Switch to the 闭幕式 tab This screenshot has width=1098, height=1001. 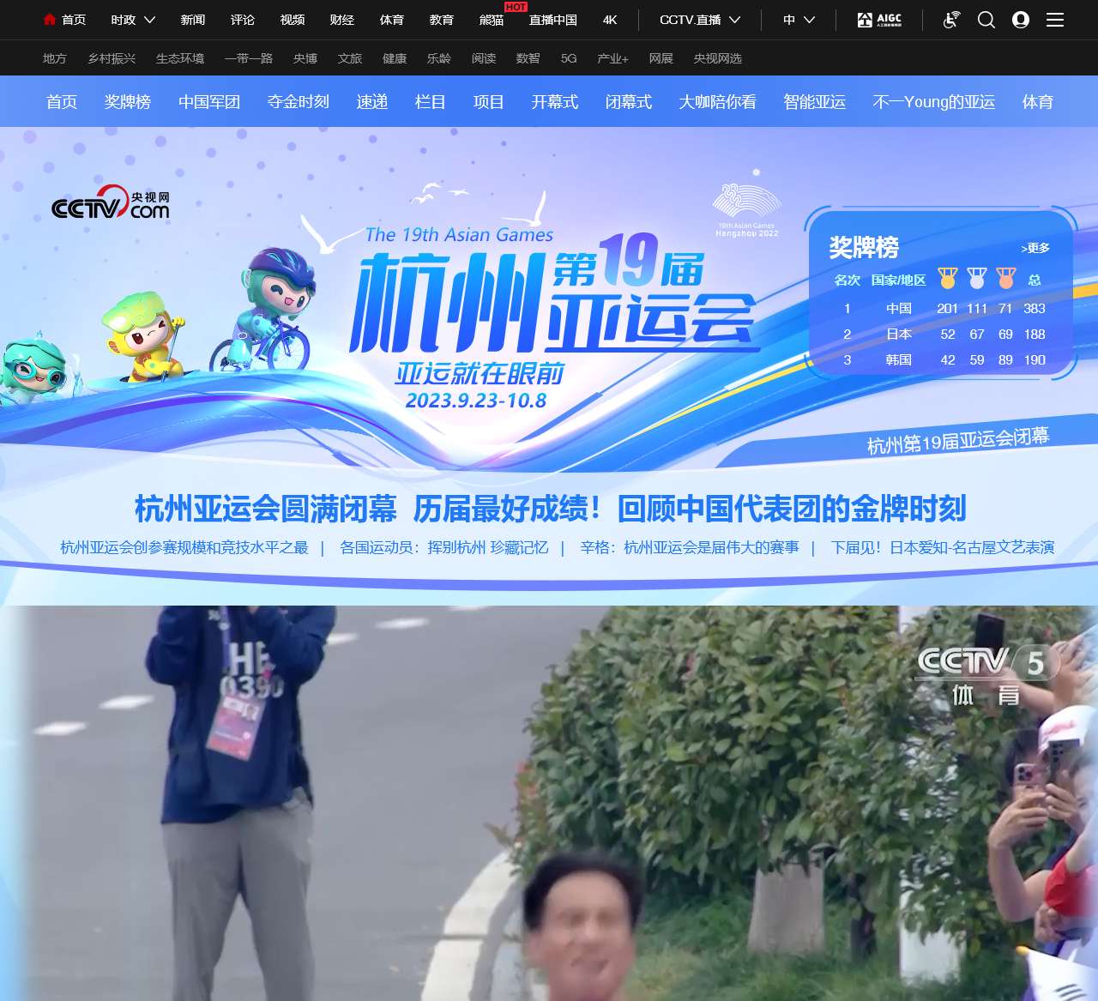click(x=629, y=101)
